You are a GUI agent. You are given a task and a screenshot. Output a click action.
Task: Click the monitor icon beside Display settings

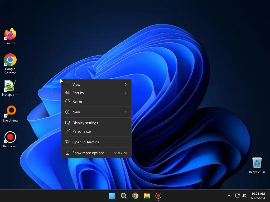pos(67,123)
